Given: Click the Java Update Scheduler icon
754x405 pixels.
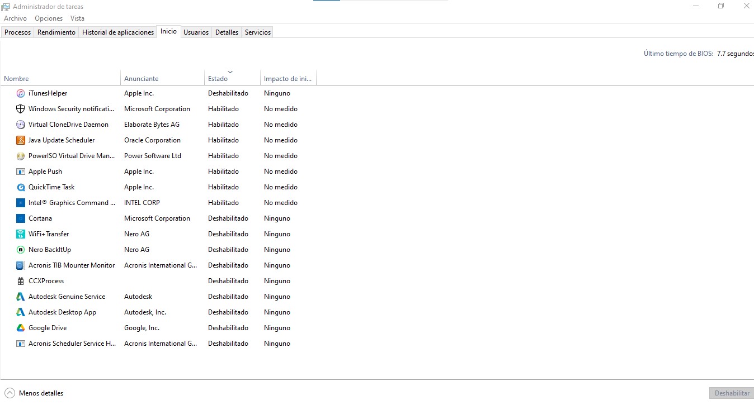Looking at the screenshot, I should click(x=21, y=140).
